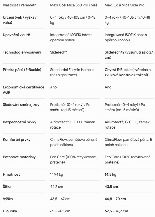This screenshot has width=155, height=217.
Task: Select the Potahové materiály row label
Action: click(x=19, y=157)
